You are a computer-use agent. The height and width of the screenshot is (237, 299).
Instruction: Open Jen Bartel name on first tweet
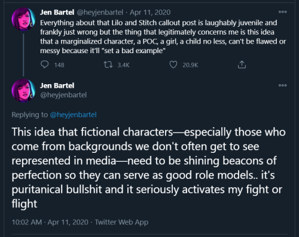pos(57,13)
